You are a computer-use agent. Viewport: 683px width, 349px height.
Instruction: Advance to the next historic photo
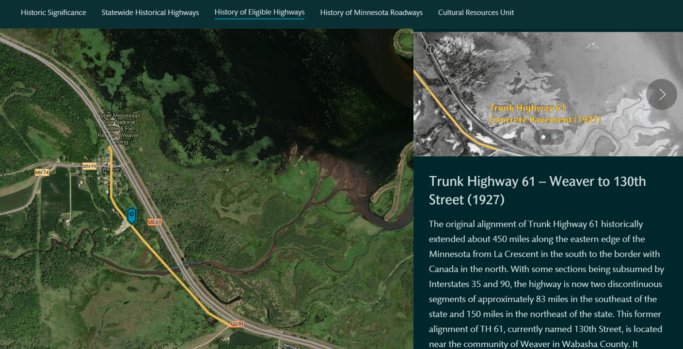[661, 94]
